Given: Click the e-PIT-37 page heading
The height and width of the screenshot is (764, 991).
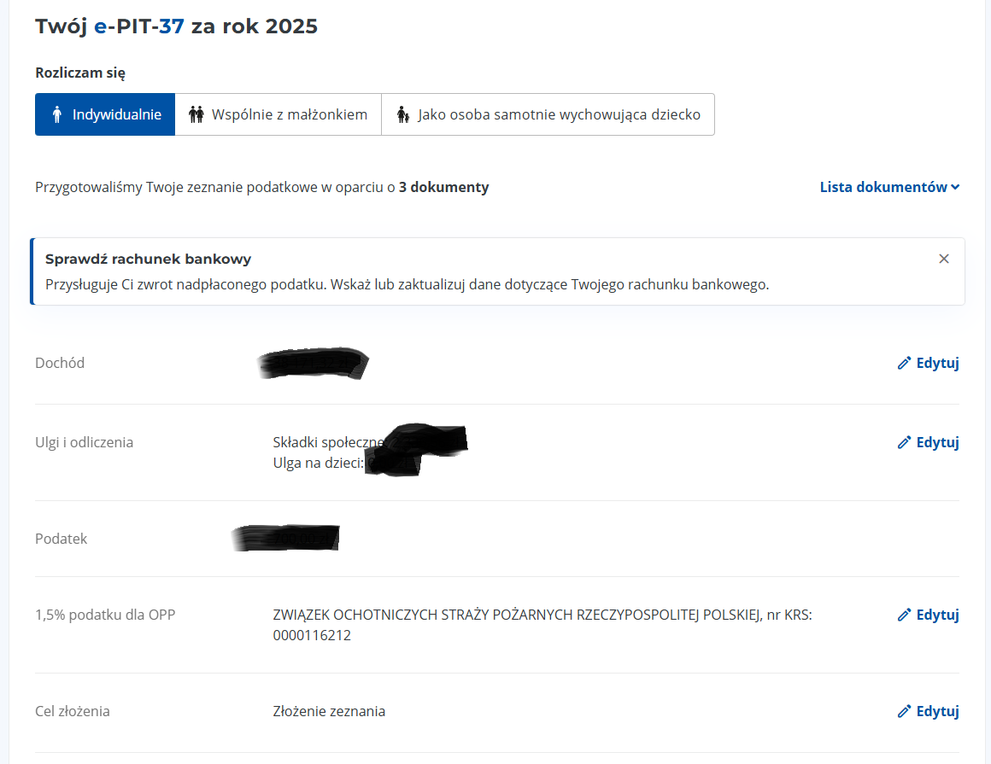Looking at the screenshot, I should click(176, 26).
